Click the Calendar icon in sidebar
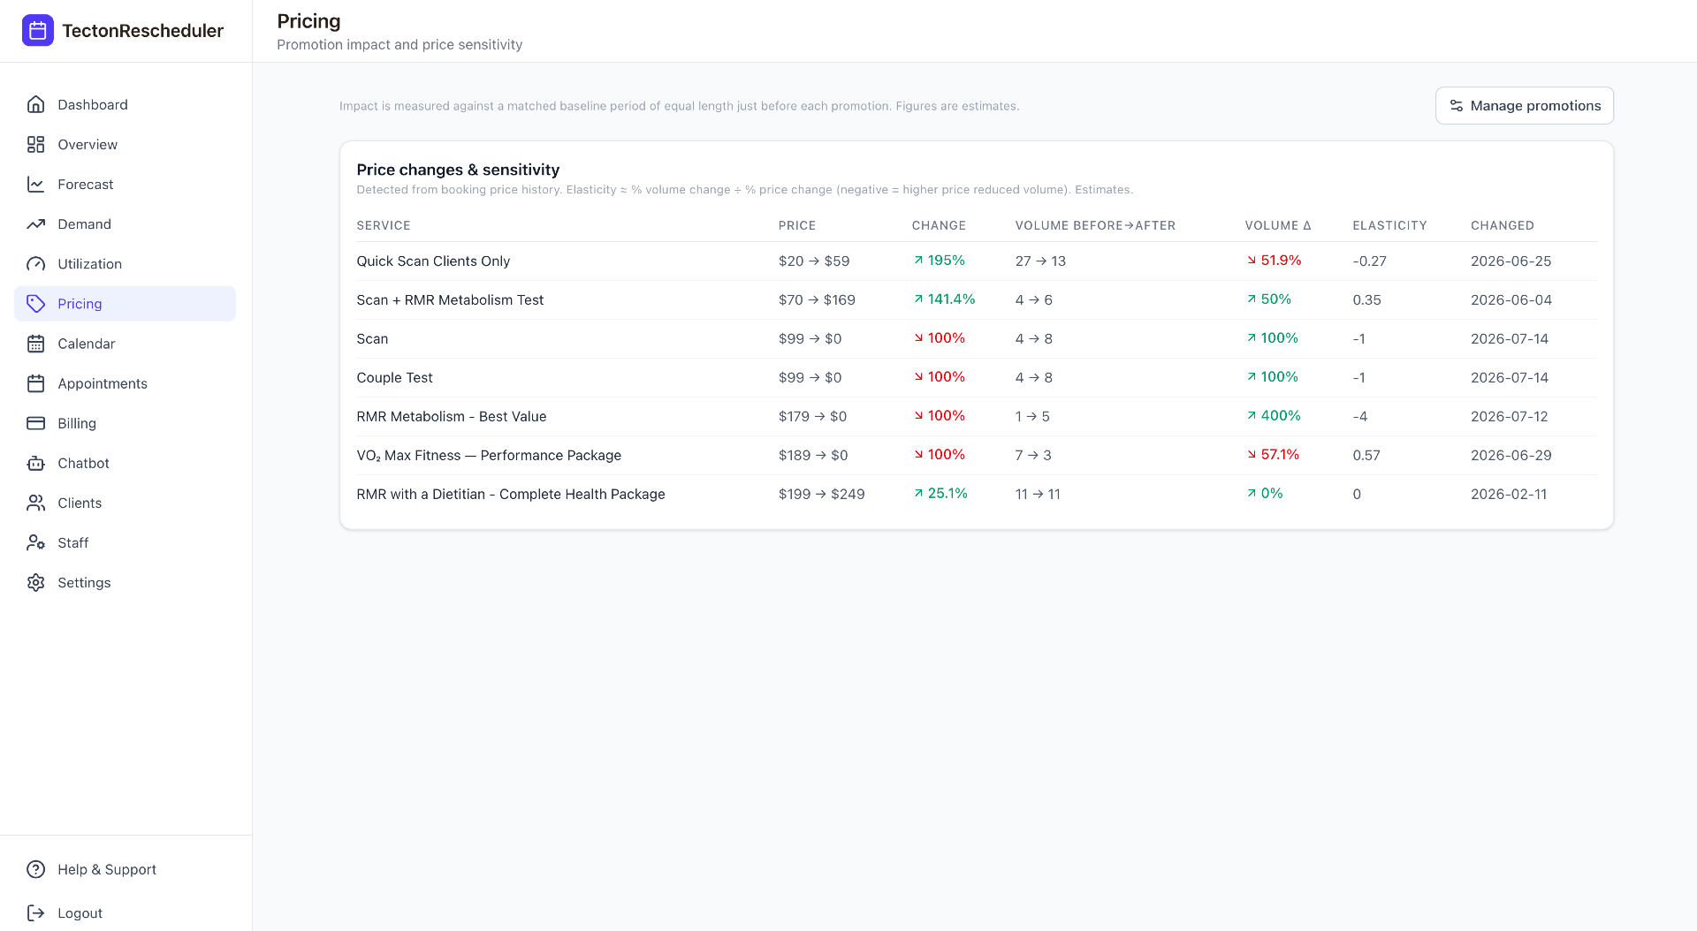The width and height of the screenshot is (1697, 931). point(35,343)
